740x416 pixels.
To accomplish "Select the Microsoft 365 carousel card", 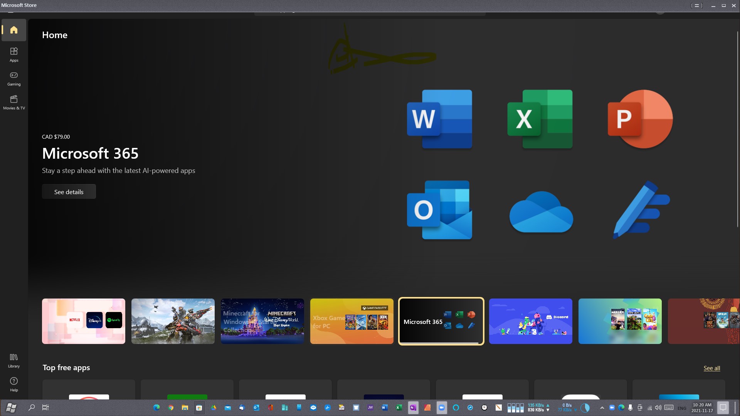I will 441,321.
